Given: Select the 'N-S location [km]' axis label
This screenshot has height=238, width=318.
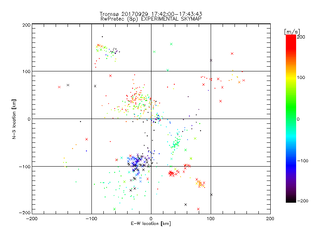Looking at the screenshot, I should (x=14, y=119).
